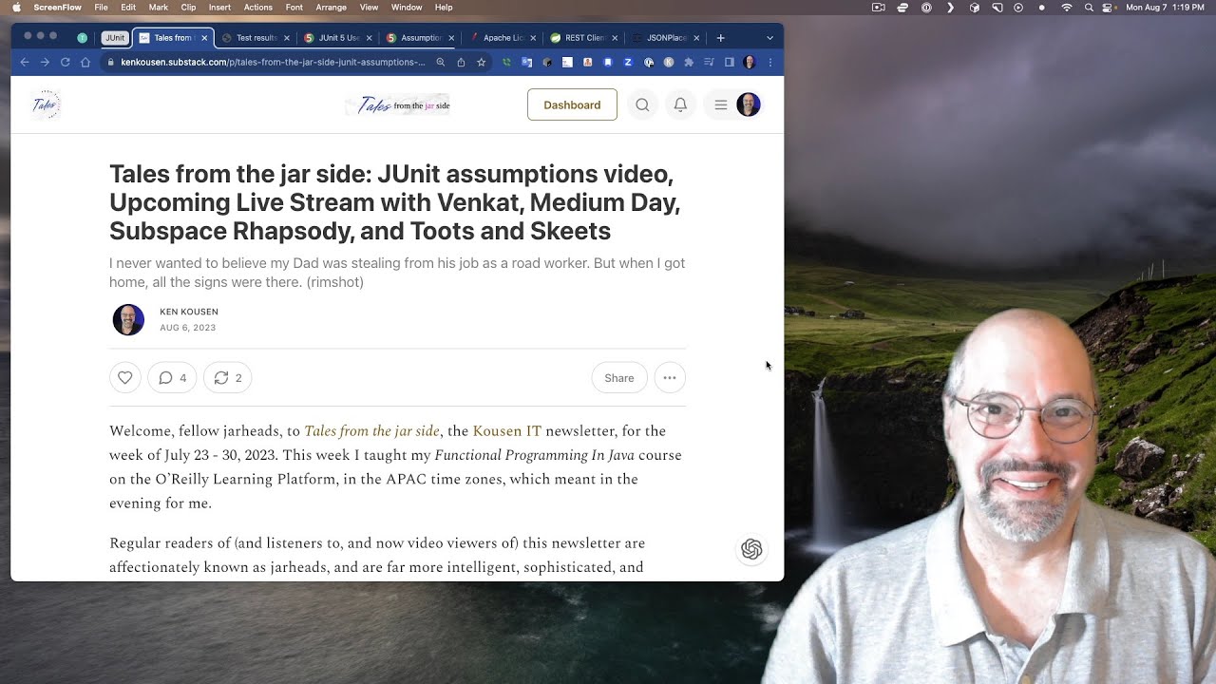Open Zotero extension Z icon
The height and width of the screenshot is (684, 1216).
point(628,62)
